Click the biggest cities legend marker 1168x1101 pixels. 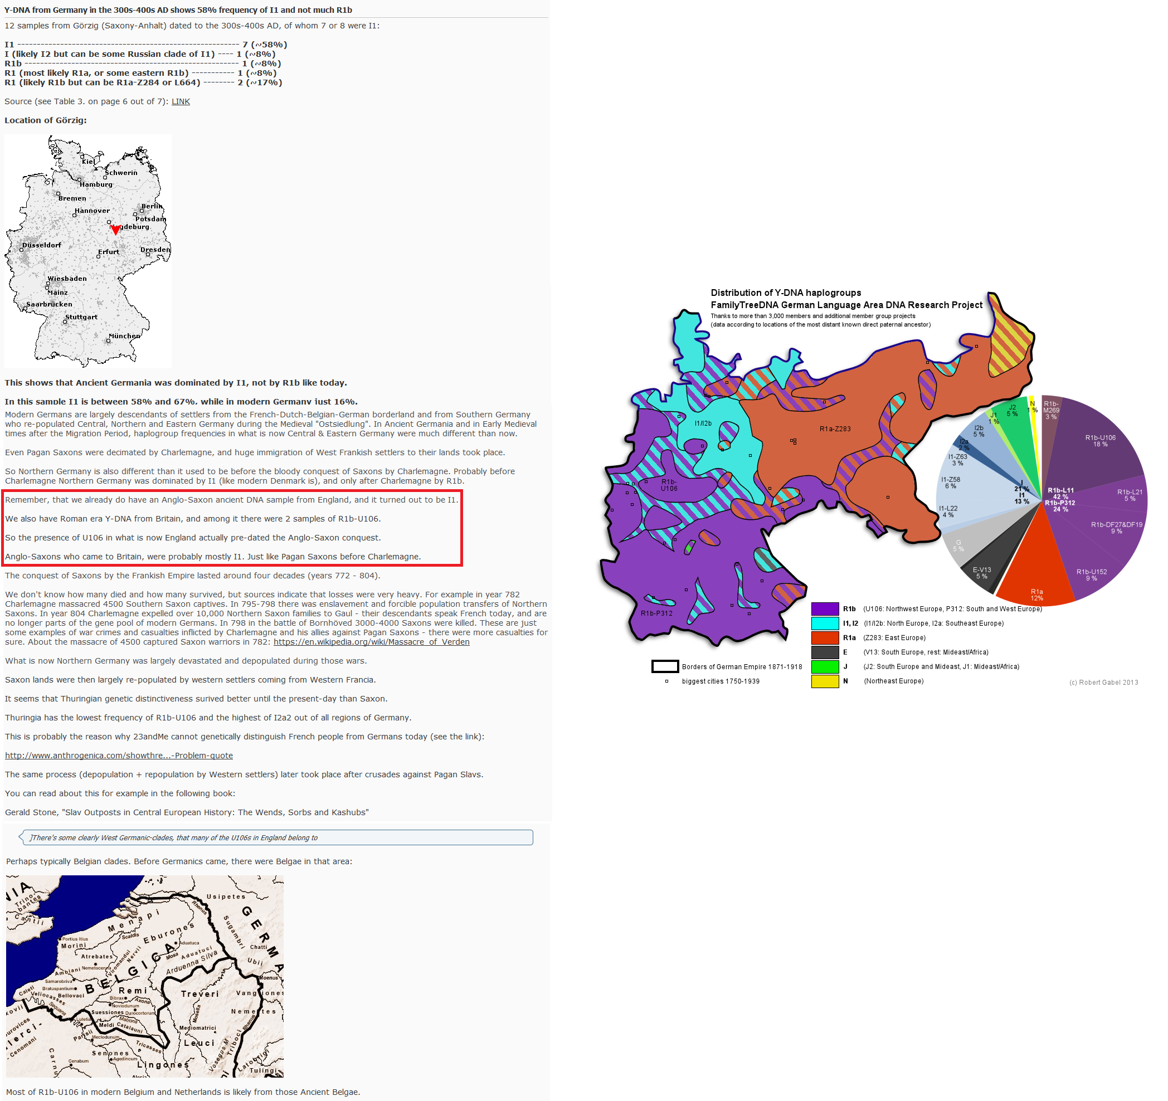[666, 681]
